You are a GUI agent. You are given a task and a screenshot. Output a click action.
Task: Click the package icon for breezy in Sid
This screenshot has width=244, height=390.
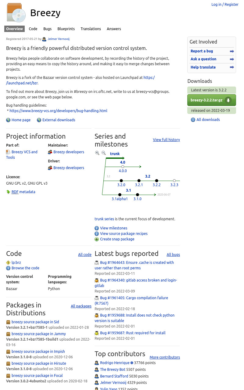(8, 322)
